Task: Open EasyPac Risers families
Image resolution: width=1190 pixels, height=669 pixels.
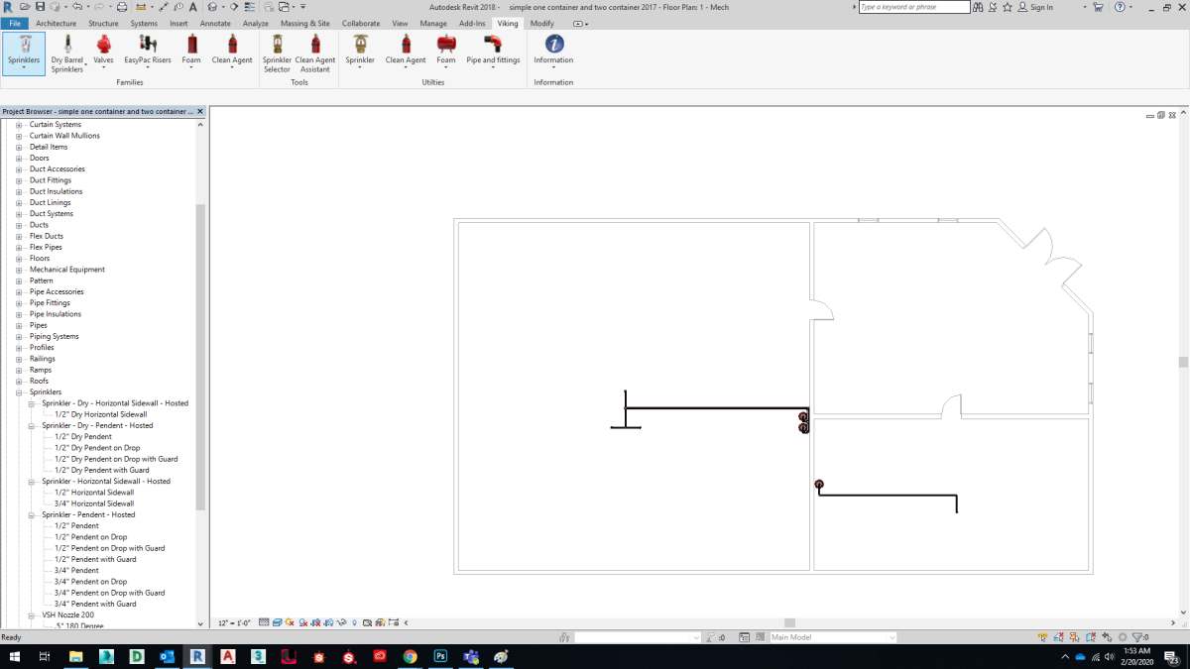Action: coord(148,53)
